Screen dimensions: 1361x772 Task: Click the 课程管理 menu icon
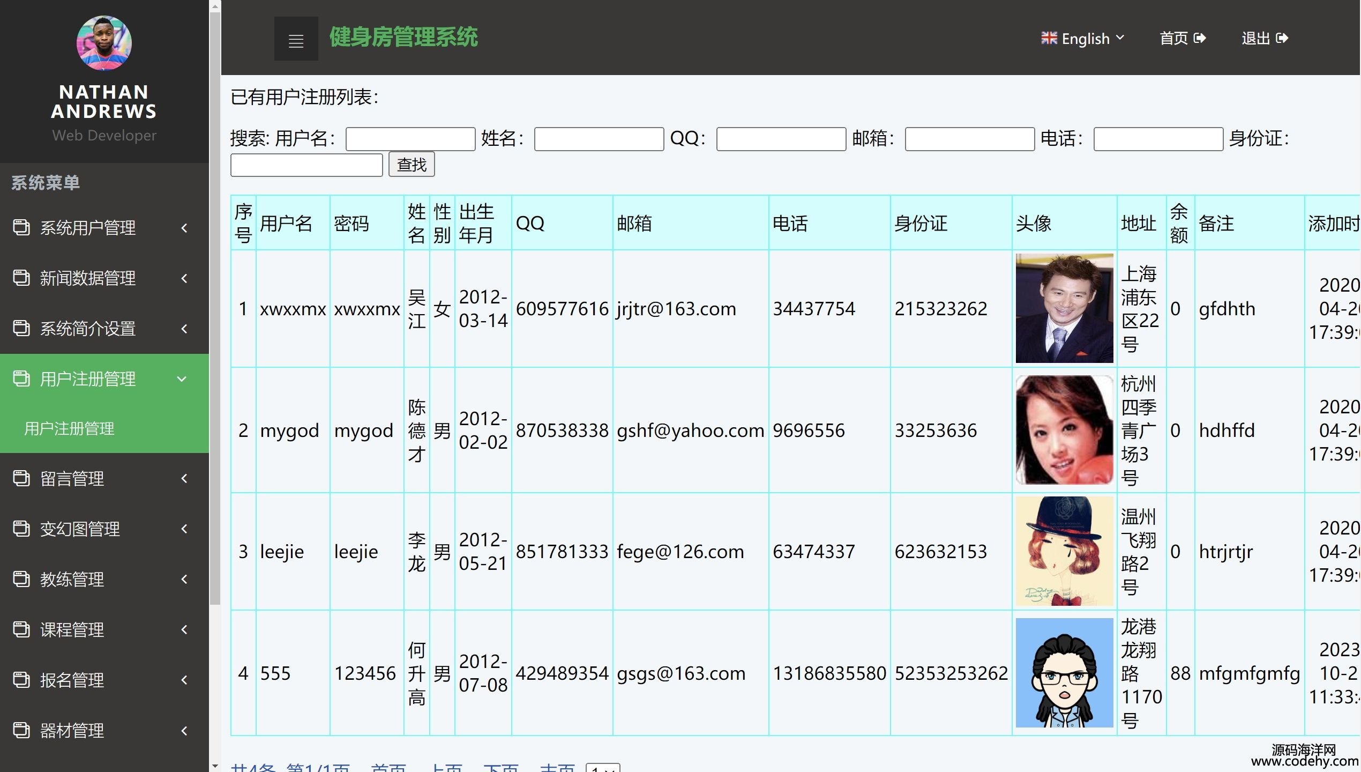(x=21, y=629)
